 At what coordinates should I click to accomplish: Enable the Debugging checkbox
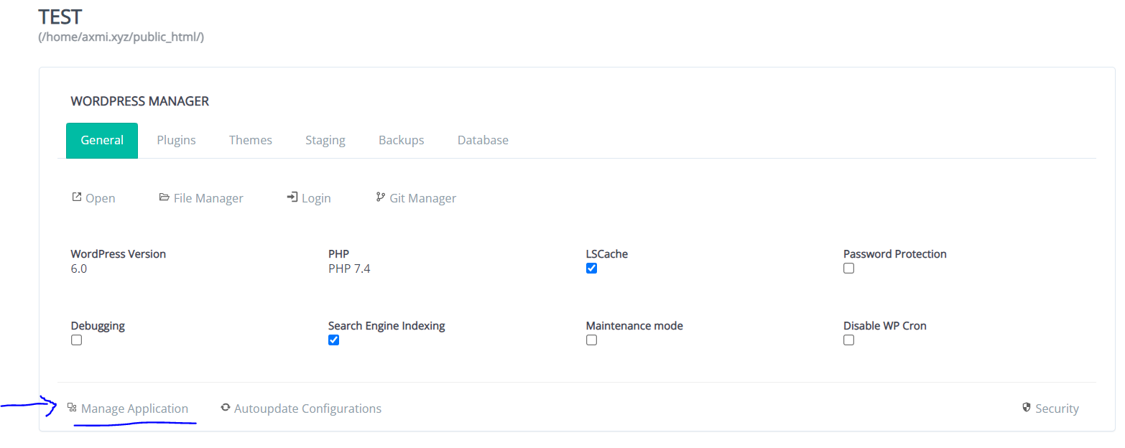click(76, 340)
